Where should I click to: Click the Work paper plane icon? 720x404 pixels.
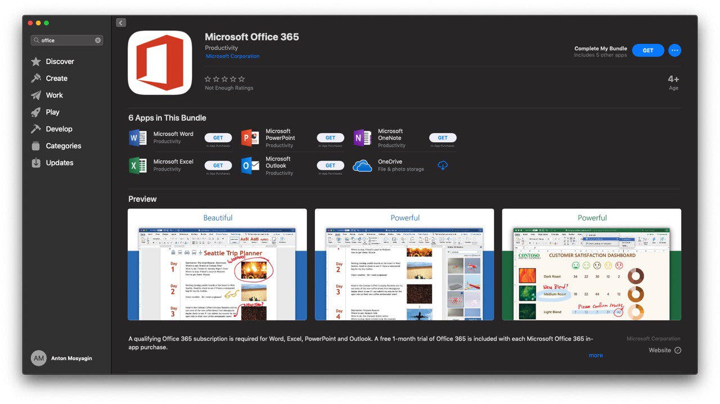pyautogui.click(x=36, y=95)
